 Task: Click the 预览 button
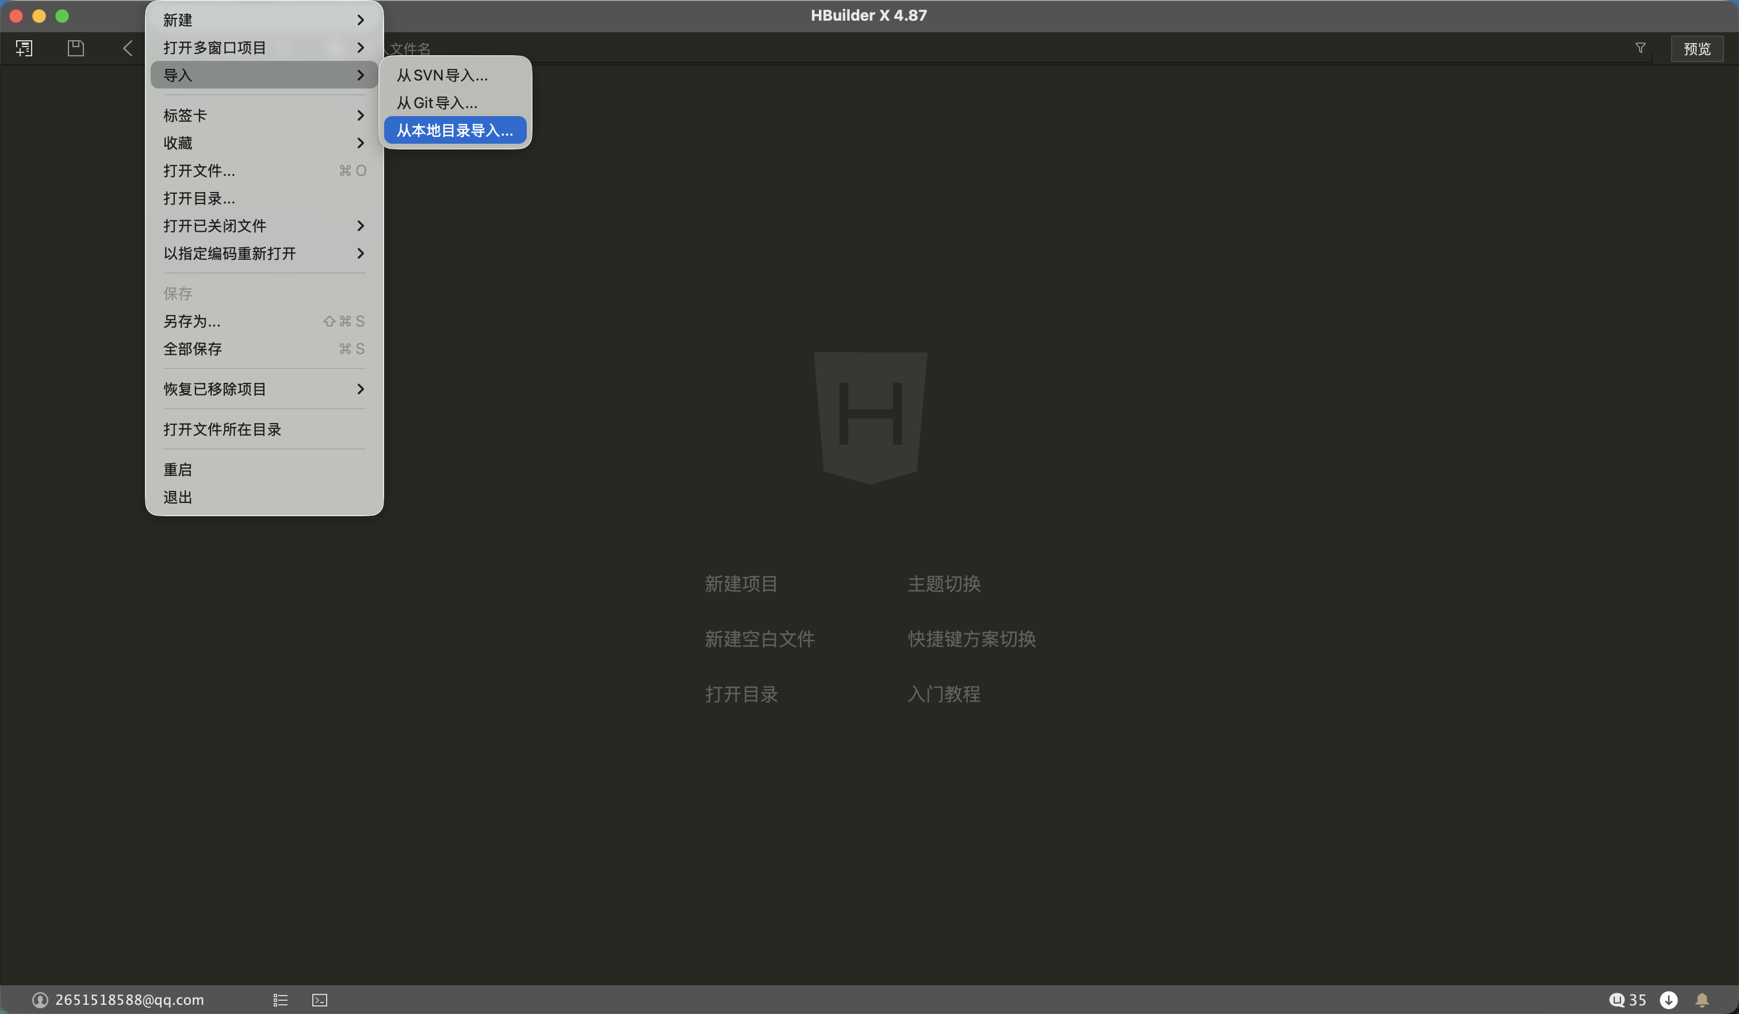click(1696, 49)
